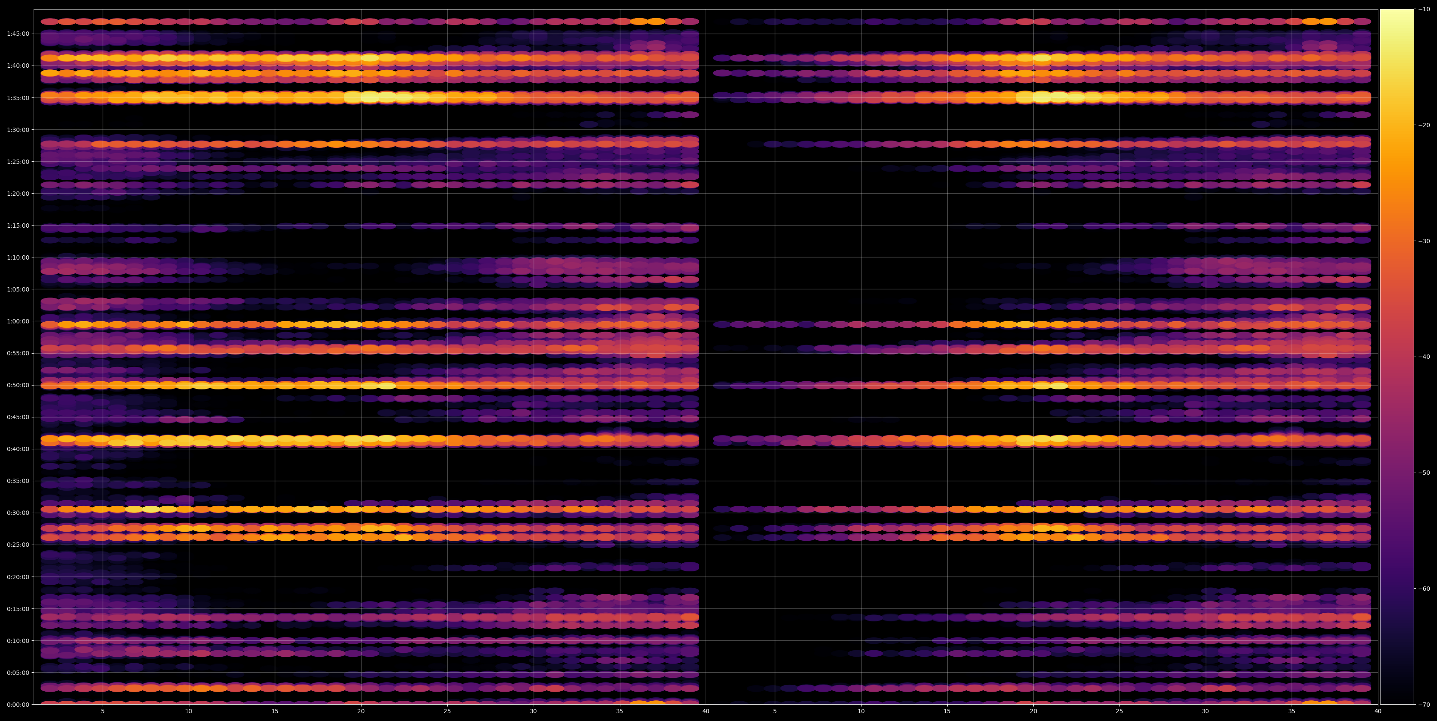
Task: Click the −50 colorbar tick label
Action: [x=1424, y=473]
